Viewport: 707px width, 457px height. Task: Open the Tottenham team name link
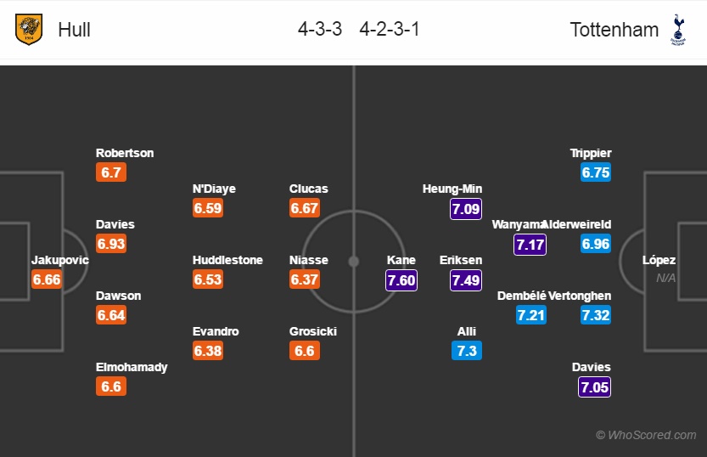(x=614, y=30)
